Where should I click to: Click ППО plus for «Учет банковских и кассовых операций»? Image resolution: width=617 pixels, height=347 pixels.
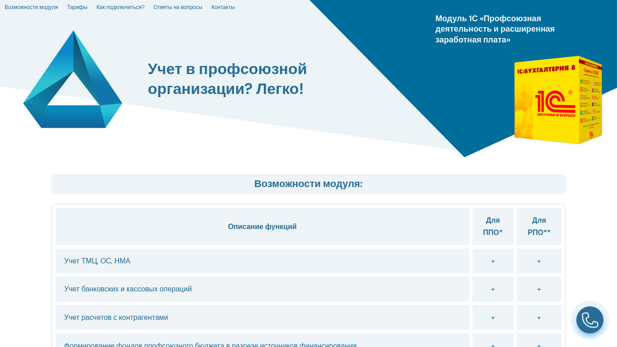pos(493,289)
